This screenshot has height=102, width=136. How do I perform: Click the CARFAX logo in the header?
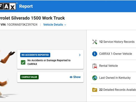(8, 6)
